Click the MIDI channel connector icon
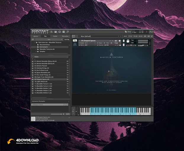The width and height of the screenshot is (184, 151). tap(86, 45)
